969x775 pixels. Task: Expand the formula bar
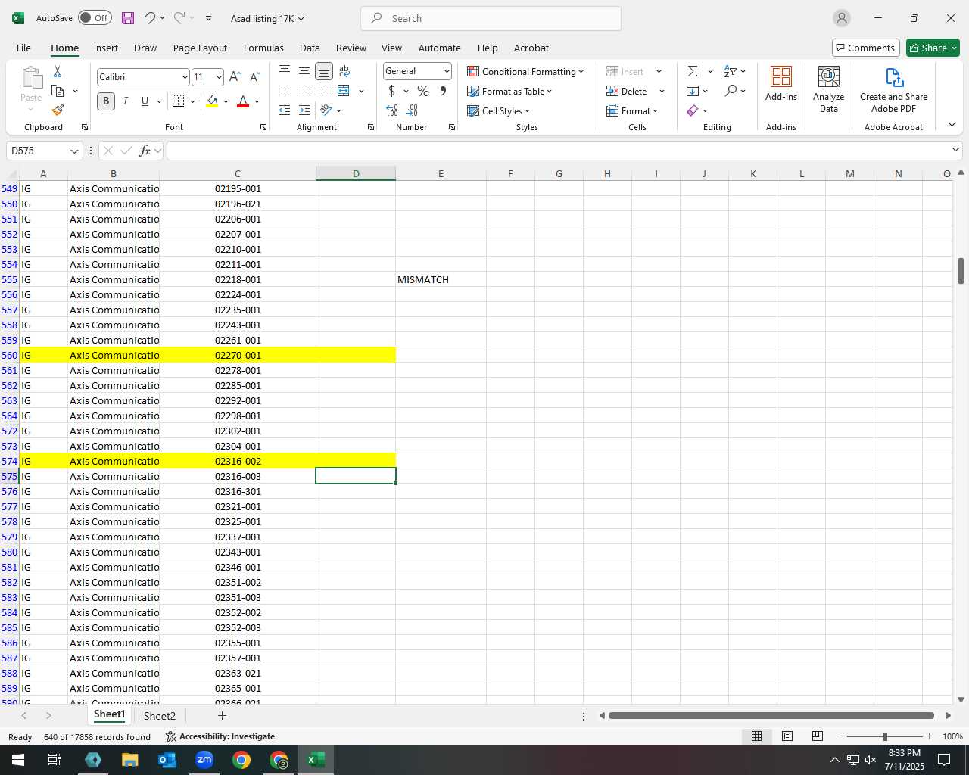[955, 150]
